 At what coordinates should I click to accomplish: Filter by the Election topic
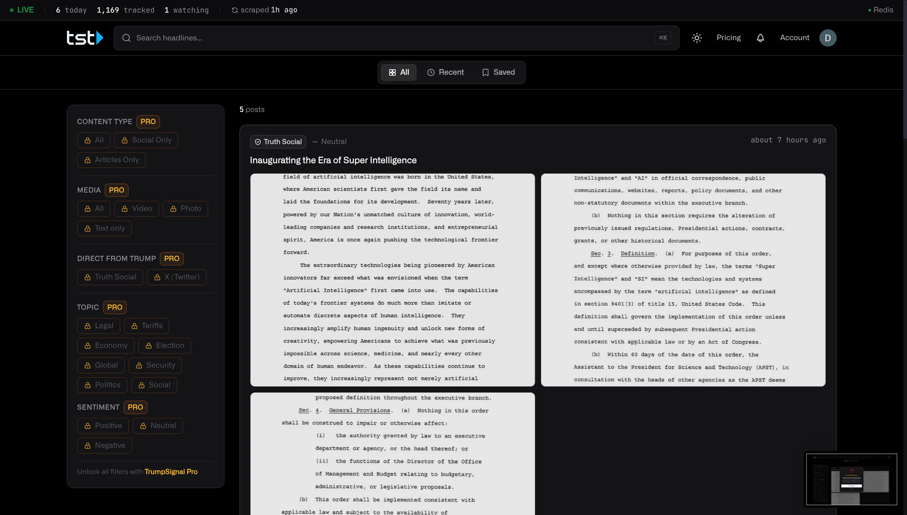(164, 346)
